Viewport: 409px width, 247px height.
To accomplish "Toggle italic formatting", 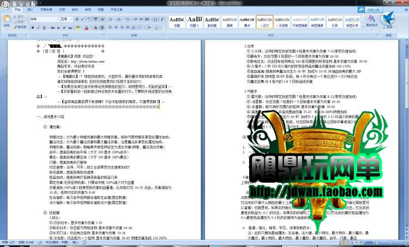I will [38, 27].
